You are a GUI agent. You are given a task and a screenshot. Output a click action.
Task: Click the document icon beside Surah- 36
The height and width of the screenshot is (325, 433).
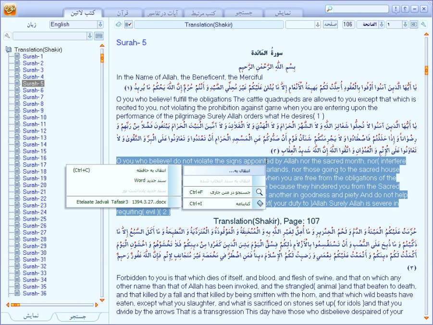[17, 293]
